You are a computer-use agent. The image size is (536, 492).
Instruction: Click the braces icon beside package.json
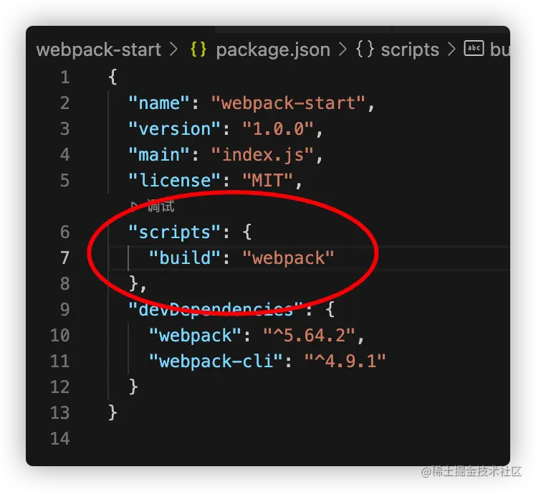click(198, 49)
